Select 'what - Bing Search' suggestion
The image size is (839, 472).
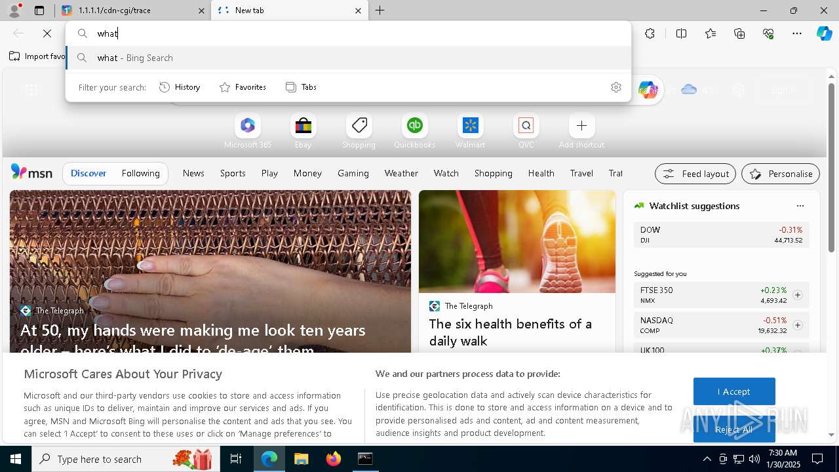[x=349, y=58]
